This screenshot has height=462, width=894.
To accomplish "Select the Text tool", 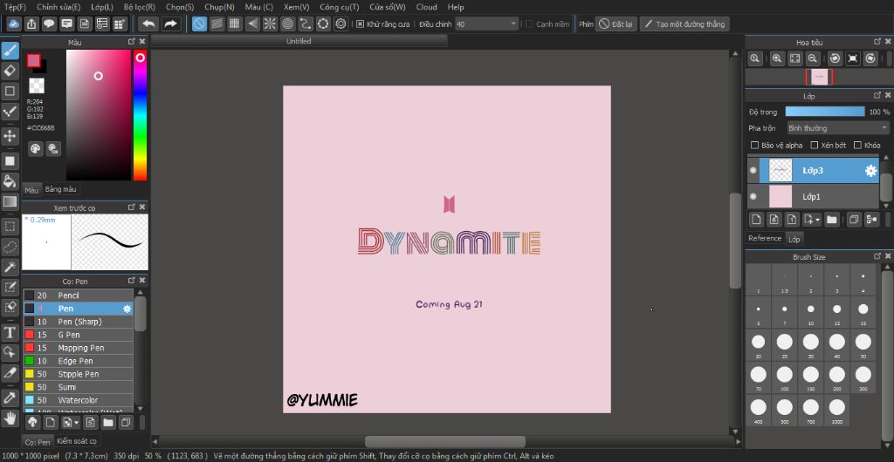I will 10,333.
